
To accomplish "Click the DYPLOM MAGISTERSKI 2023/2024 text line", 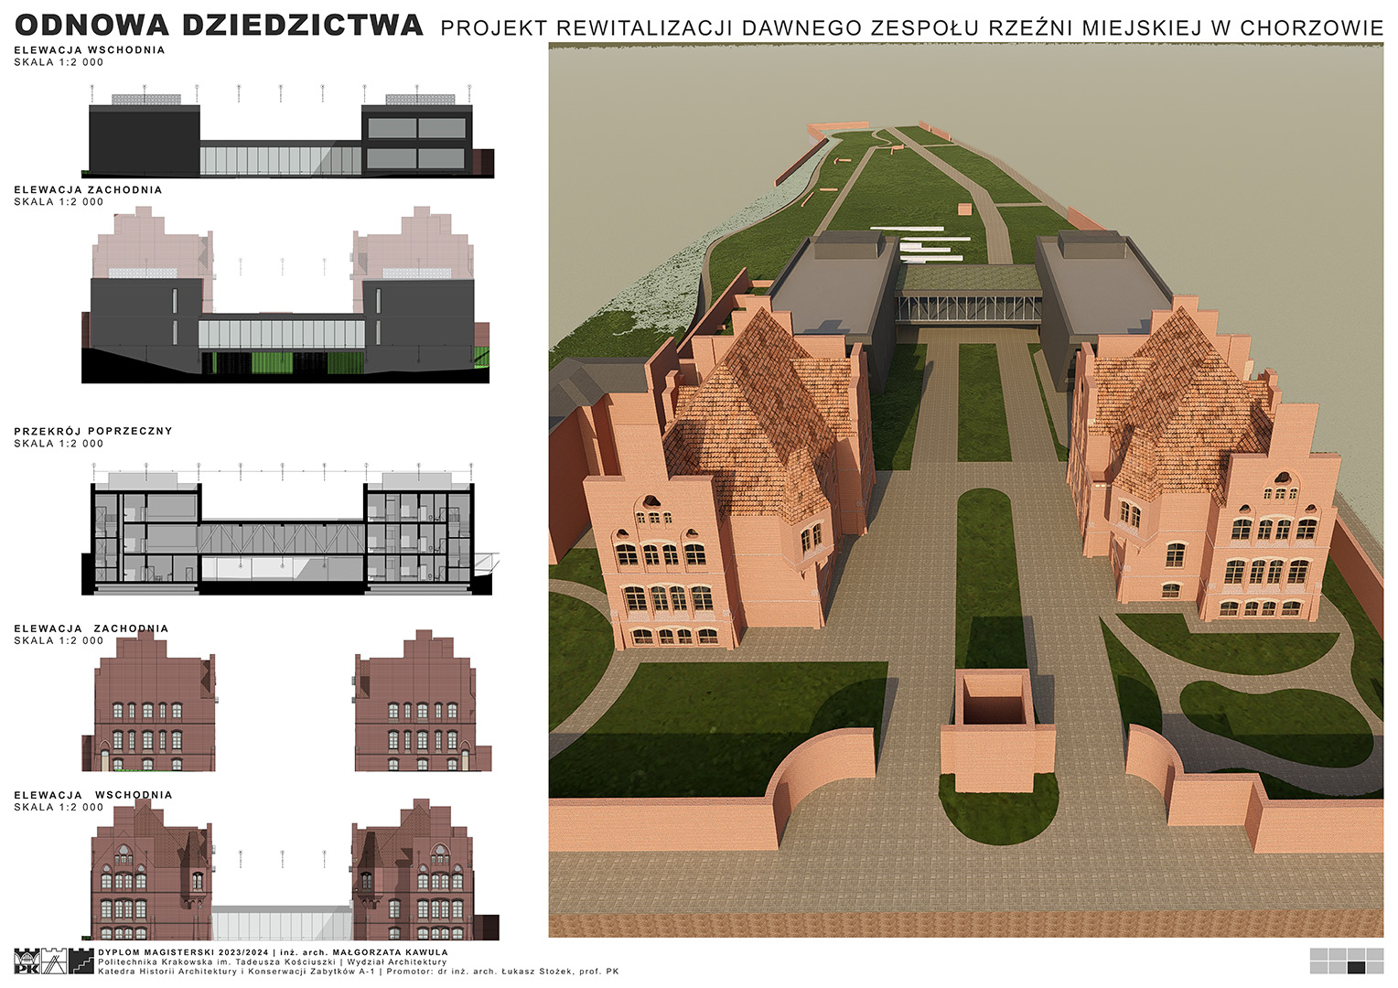I will point(273,952).
